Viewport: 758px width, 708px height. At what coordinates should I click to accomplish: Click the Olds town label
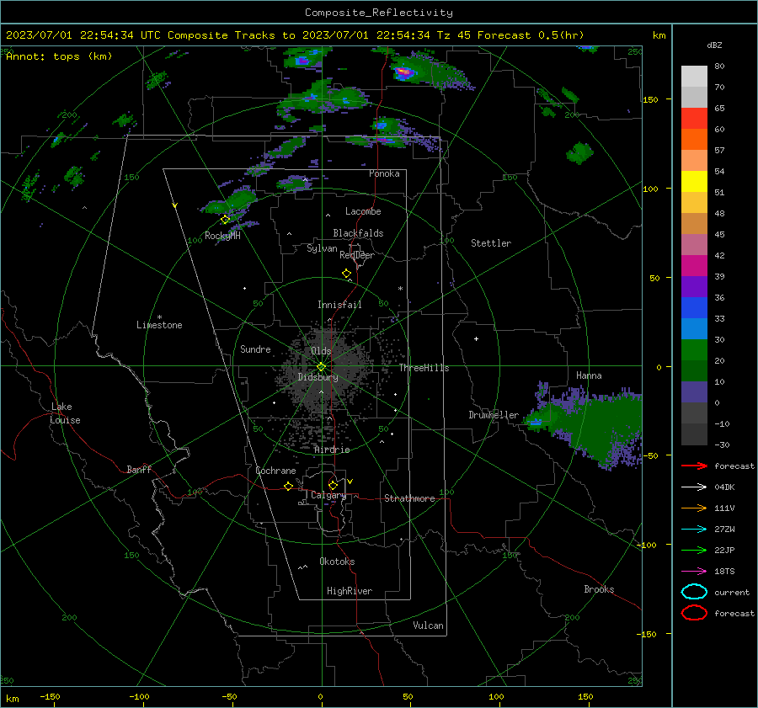coord(321,351)
